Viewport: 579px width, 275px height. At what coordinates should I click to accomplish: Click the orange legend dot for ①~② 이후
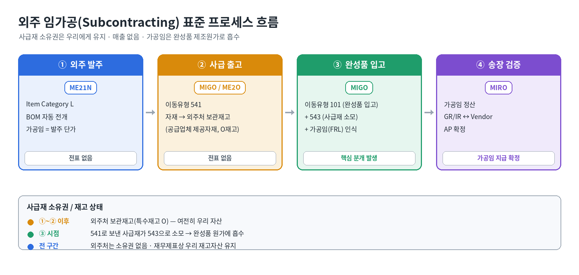(31, 222)
